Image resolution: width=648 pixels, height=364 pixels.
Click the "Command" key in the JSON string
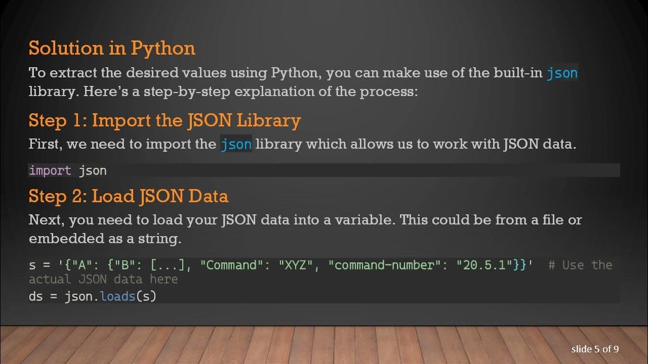[232, 265]
